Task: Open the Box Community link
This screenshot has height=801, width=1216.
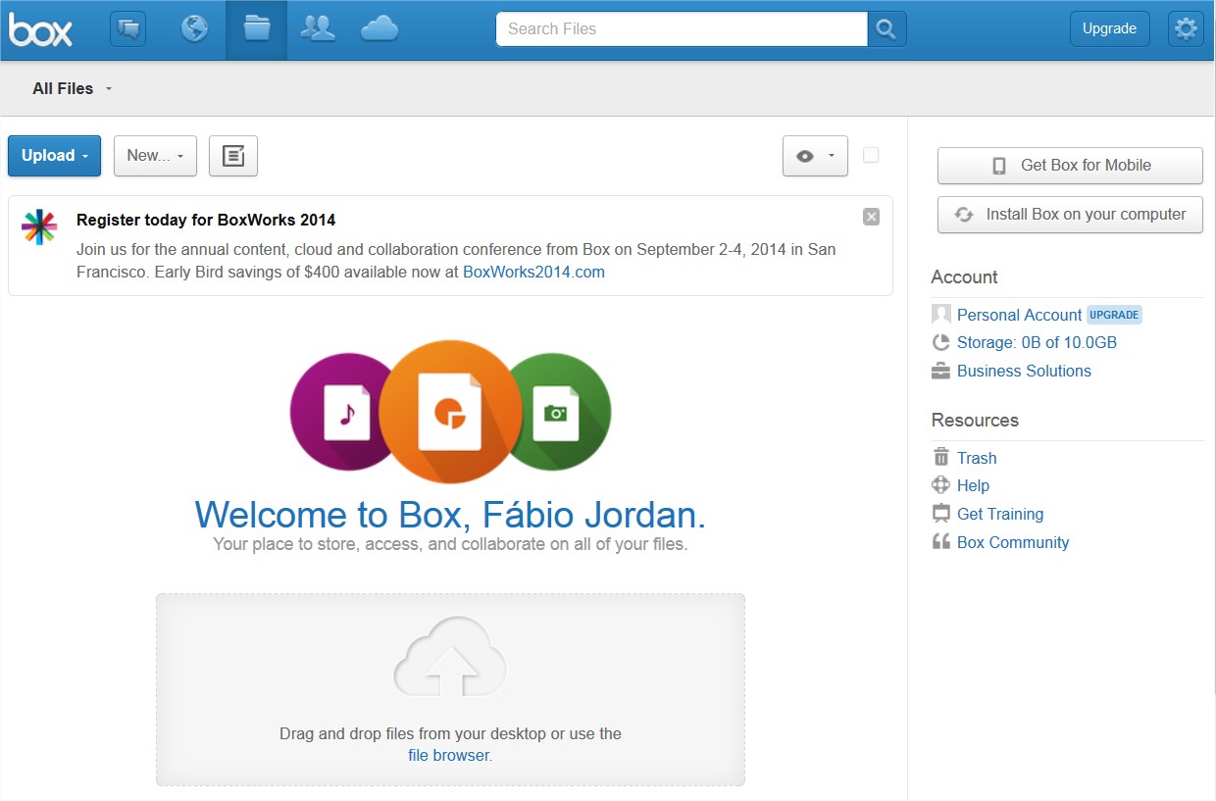Action: click(1013, 542)
